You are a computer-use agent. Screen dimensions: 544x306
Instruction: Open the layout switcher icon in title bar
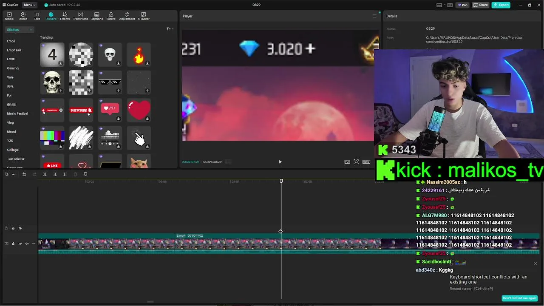pyautogui.click(x=439, y=5)
